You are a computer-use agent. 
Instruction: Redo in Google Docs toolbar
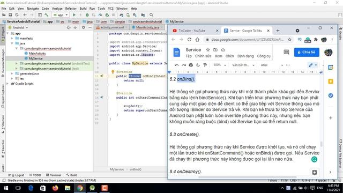(x=184, y=65)
